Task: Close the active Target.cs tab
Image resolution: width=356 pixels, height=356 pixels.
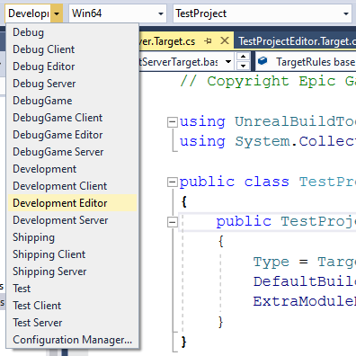Action: pos(225,40)
